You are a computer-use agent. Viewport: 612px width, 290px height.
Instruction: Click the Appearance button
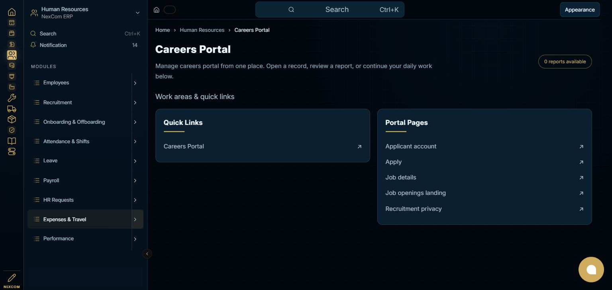[580, 10]
